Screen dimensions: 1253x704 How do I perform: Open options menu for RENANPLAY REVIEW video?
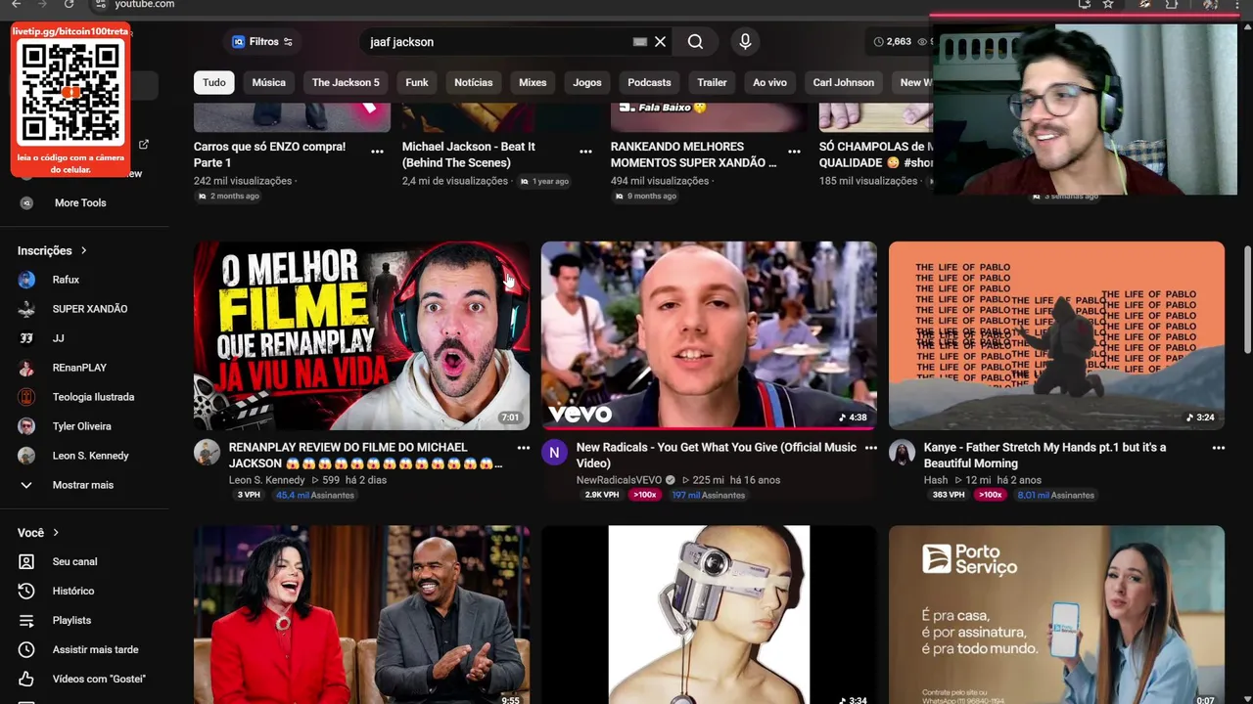coord(524,448)
